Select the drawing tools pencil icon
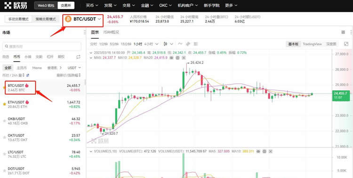Image resolution: width=353 pixels, height=178 pixels. (188, 44)
